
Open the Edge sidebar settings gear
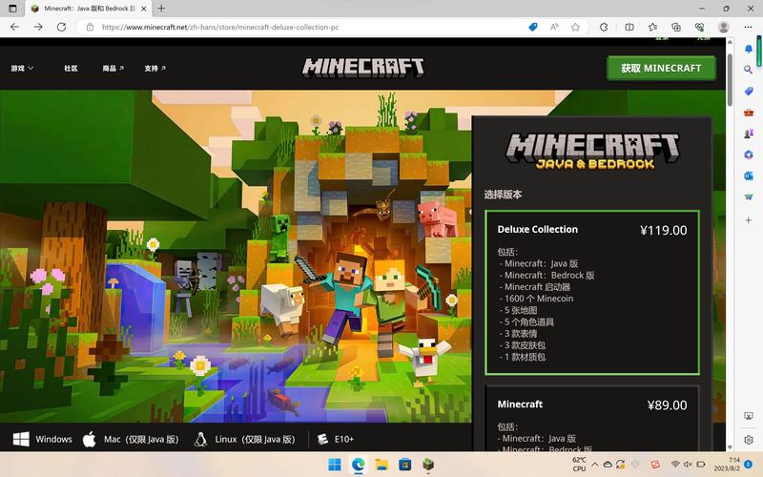749,440
